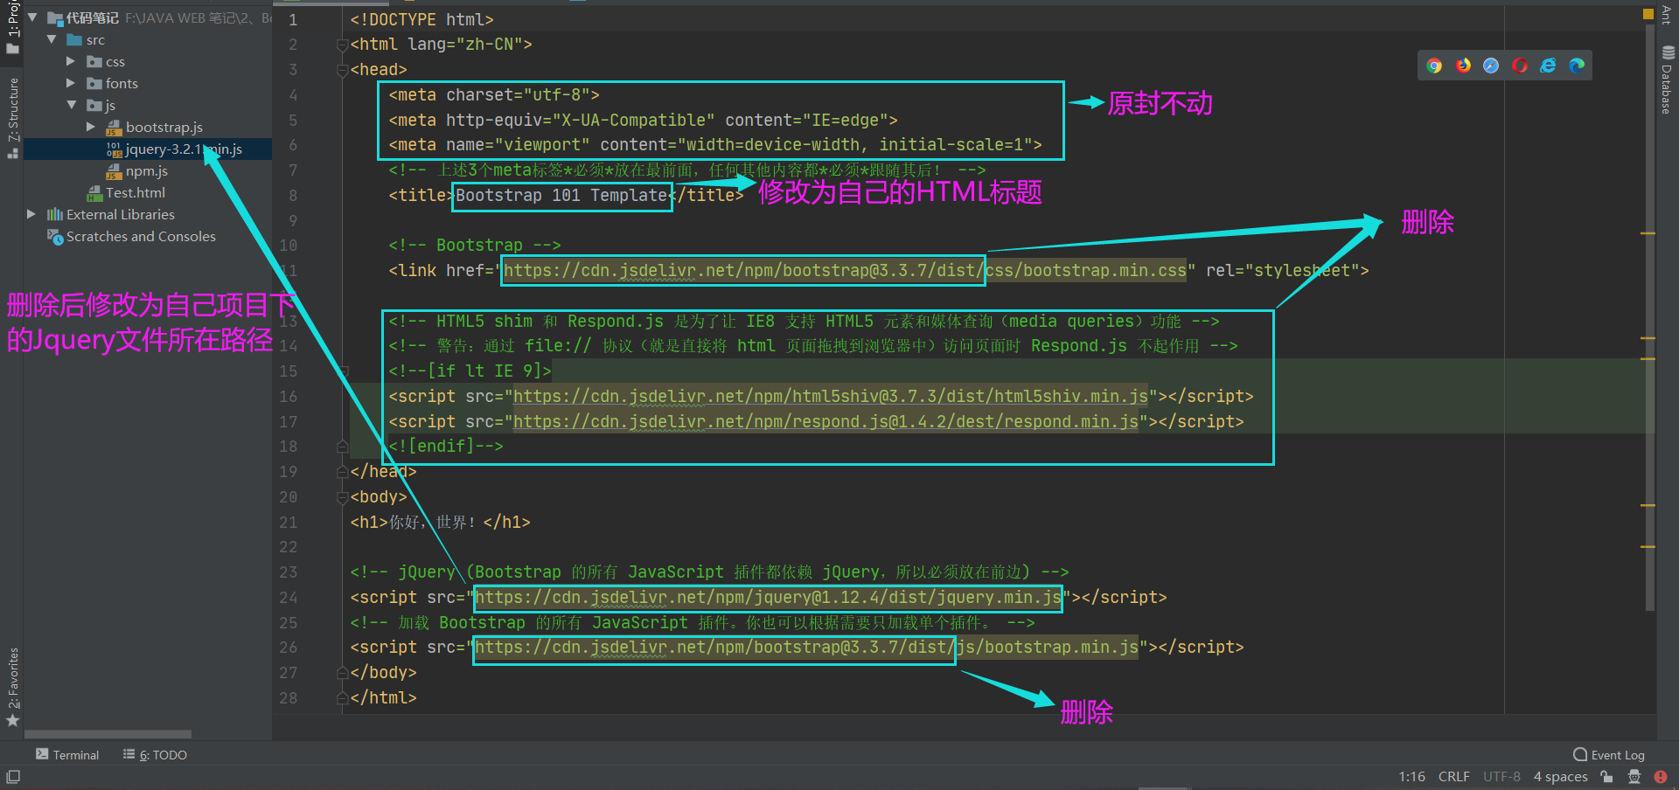Screen dimensions: 1679x790
Task: Click the css folder icon
Action: pyautogui.click(x=94, y=62)
